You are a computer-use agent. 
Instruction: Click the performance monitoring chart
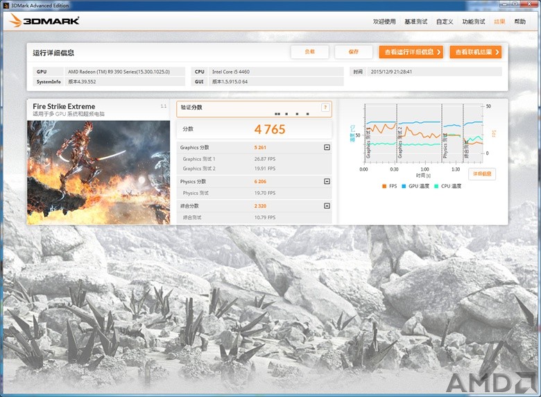click(424, 133)
